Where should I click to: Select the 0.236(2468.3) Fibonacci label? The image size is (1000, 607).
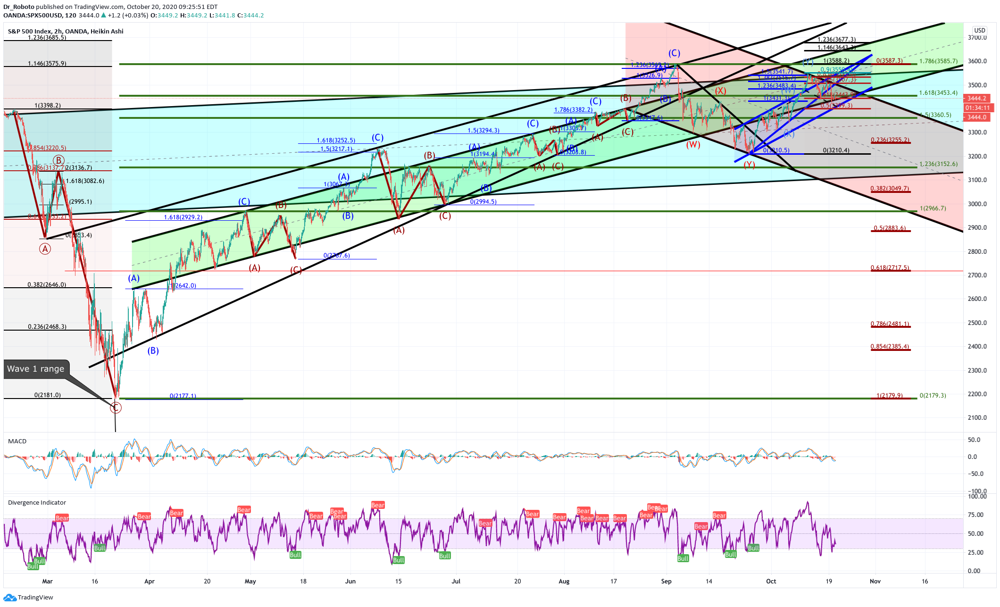point(47,327)
